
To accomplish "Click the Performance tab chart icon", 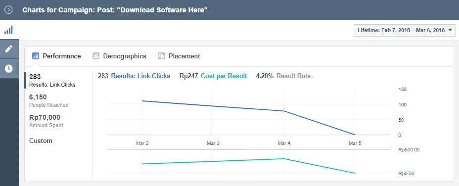I will pos(36,56).
